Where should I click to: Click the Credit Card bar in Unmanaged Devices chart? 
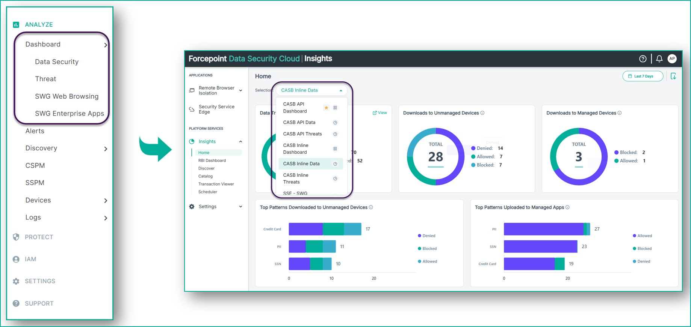click(x=325, y=229)
